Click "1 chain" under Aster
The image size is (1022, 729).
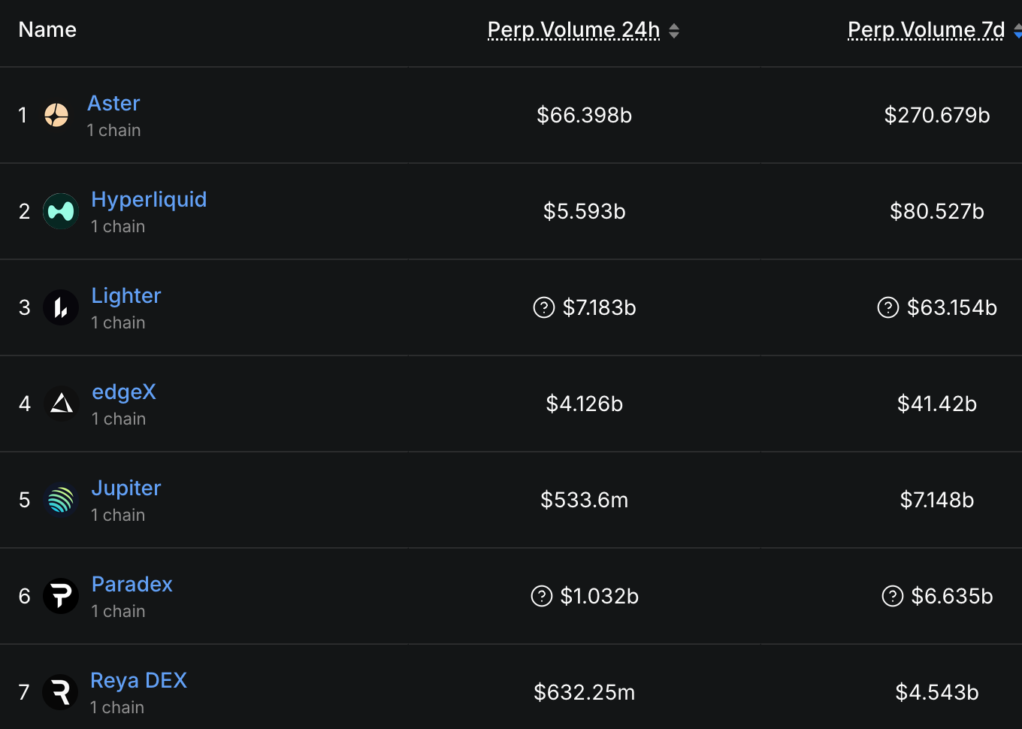pos(113,130)
